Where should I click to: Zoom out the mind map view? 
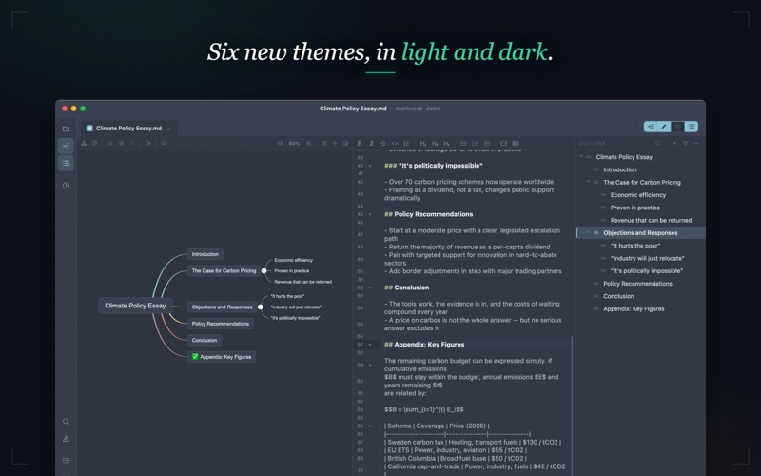[x=281, y=144]
